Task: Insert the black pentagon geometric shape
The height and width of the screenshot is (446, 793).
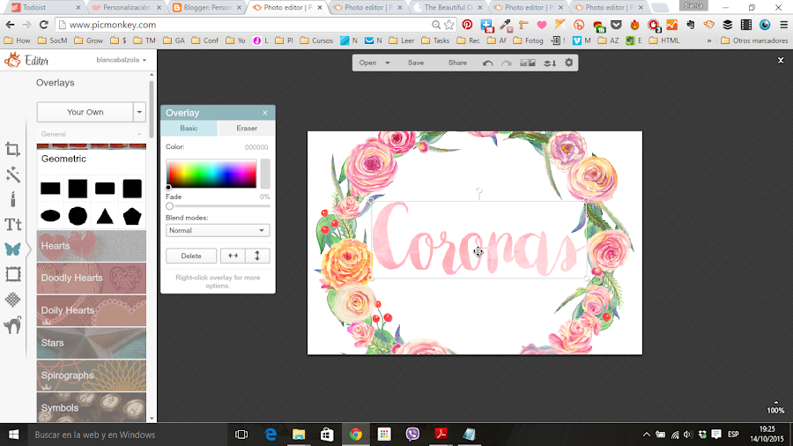Action: pos(132,216)
